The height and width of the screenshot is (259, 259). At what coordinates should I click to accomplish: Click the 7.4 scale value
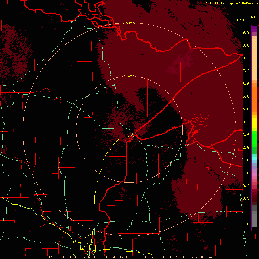click(246, 71)
